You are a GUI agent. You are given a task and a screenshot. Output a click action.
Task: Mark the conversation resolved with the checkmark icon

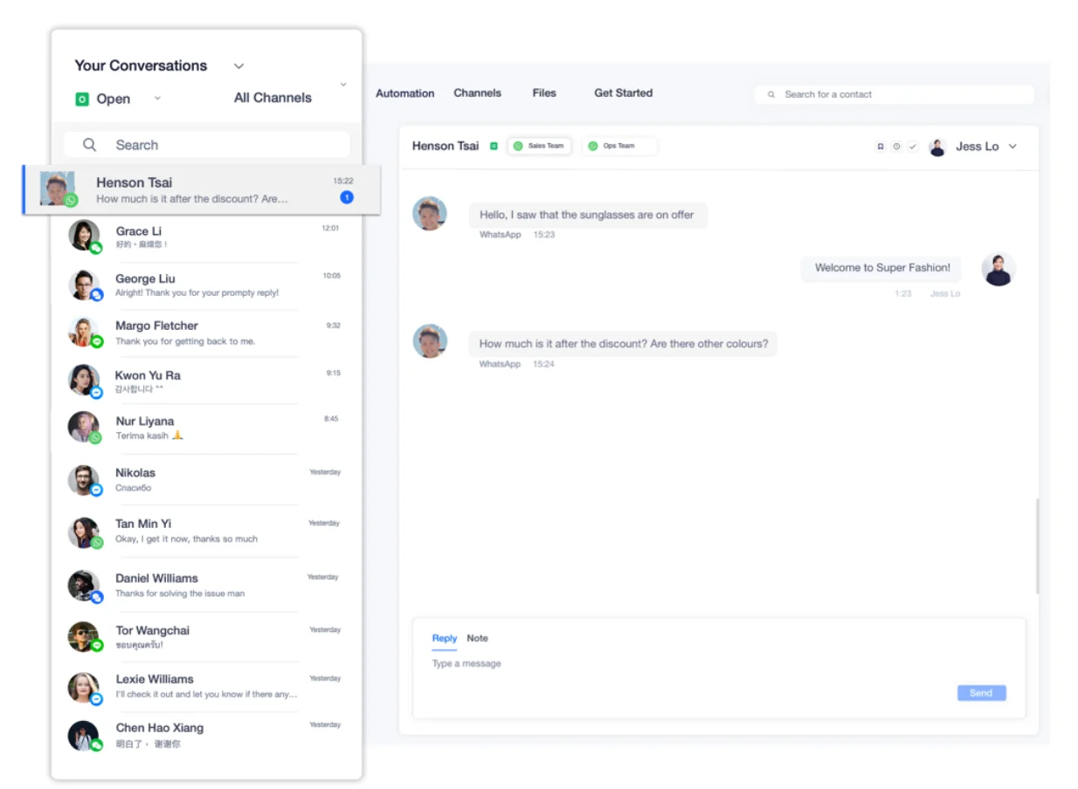[x=912, y=146]
